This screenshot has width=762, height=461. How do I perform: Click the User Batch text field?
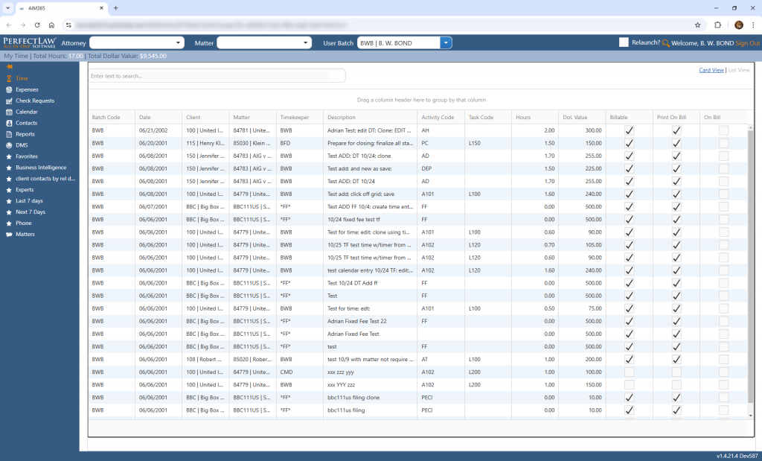point(399,42)
